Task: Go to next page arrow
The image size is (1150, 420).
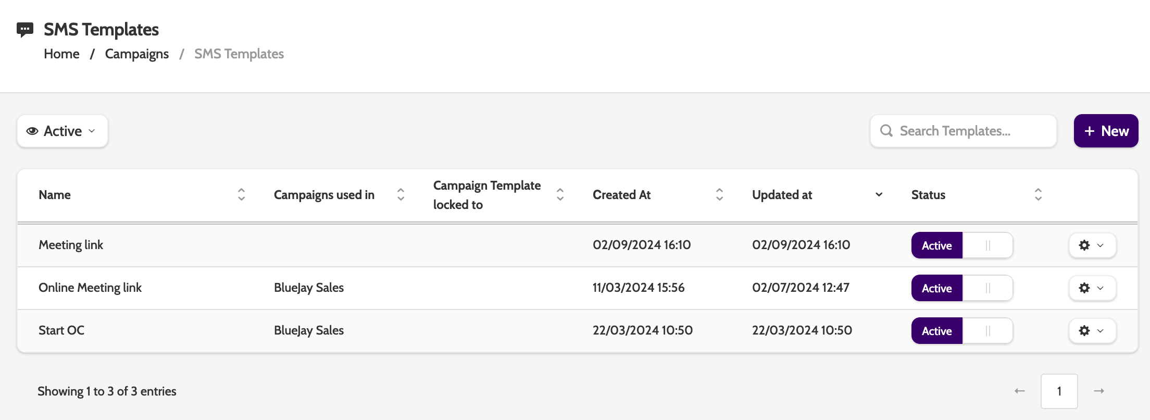Action: 1099,391
